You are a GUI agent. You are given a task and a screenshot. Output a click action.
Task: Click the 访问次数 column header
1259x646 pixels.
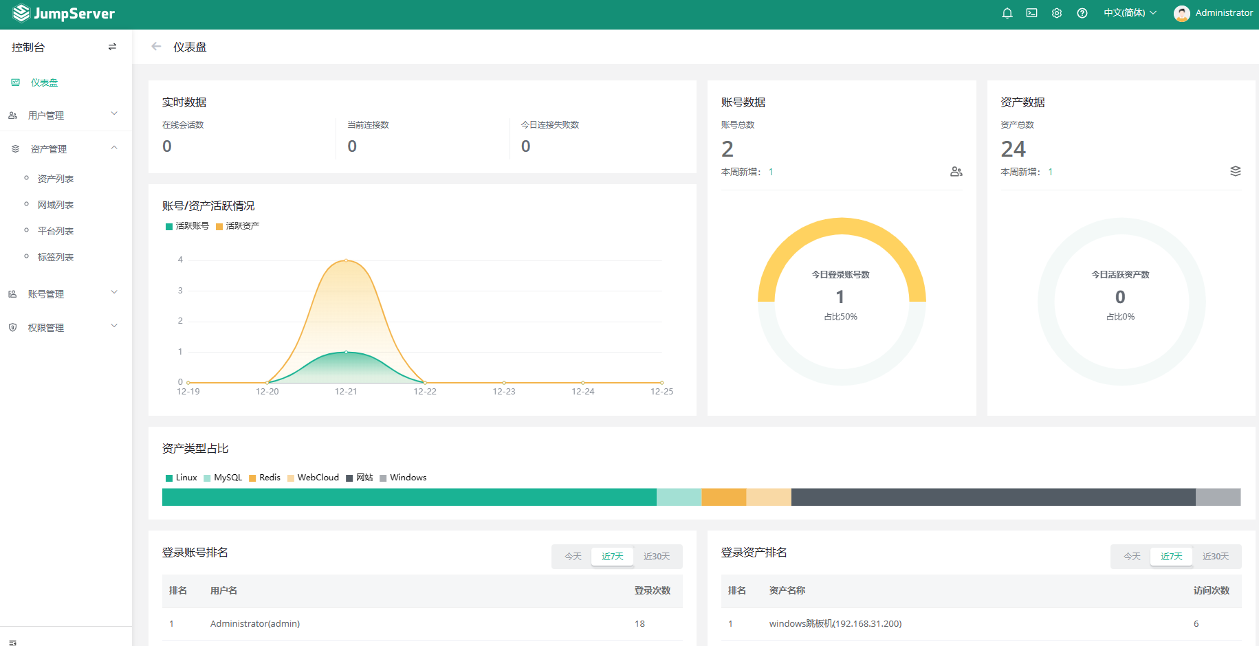[x=1211, y=591]
